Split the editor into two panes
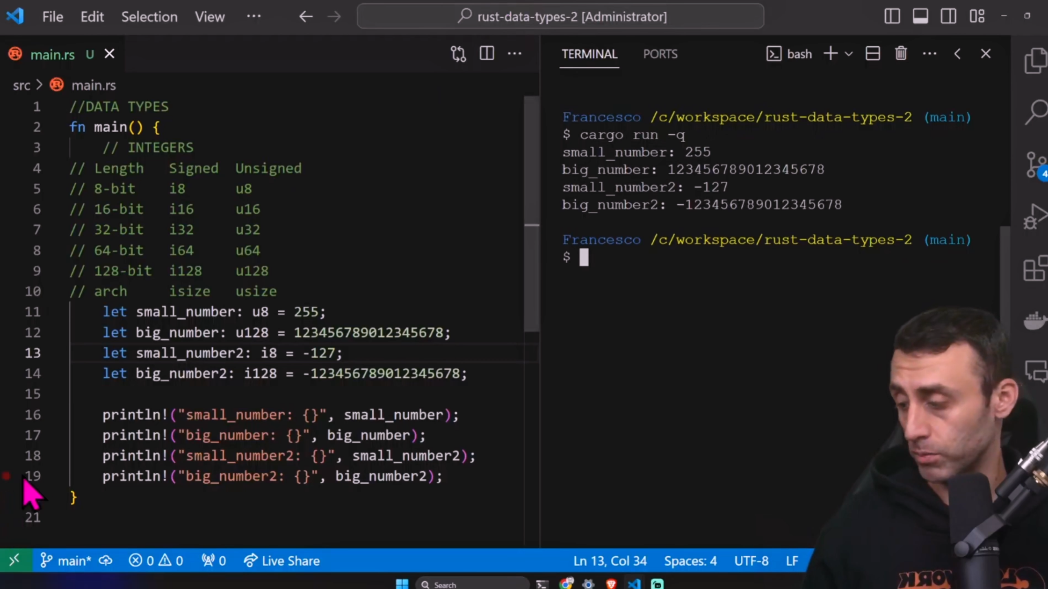The height and width of the screenshot is (589, 1048). [x=486, y=54]
